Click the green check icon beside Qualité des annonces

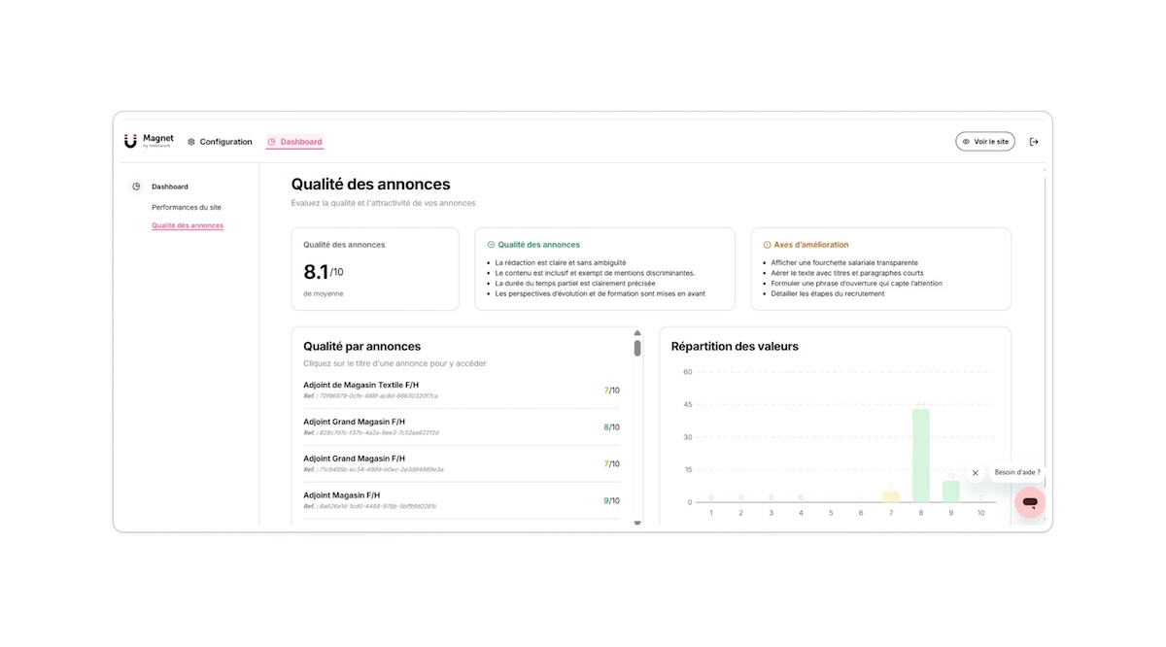tap(491, 245)
